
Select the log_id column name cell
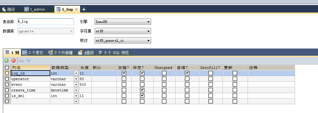pos(30,73)
